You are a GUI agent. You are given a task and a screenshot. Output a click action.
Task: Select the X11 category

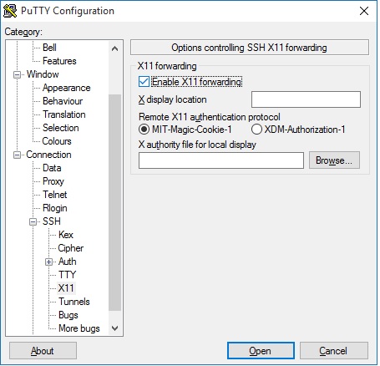click(x=66, y=288)
